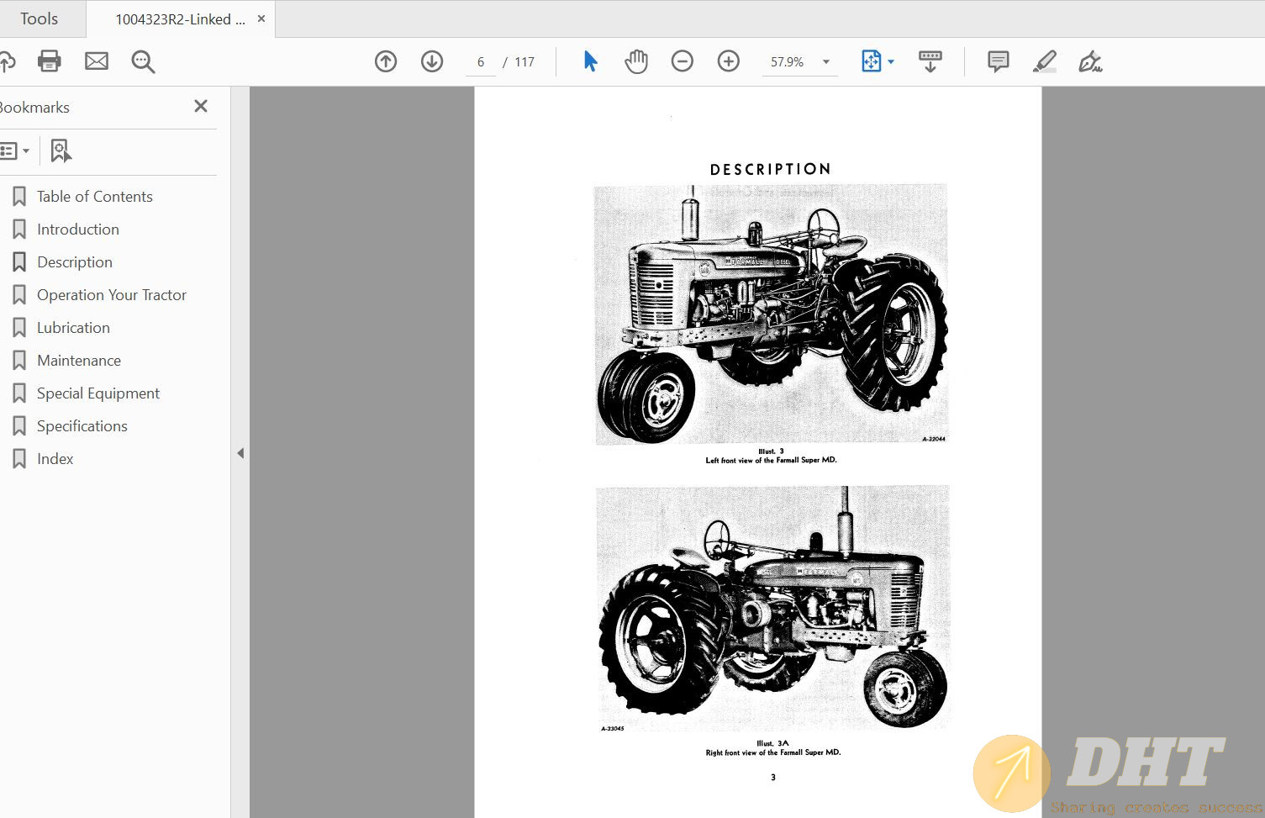
Task: Close the 1004323R2-Linked document tab
Action: [261, 18]
